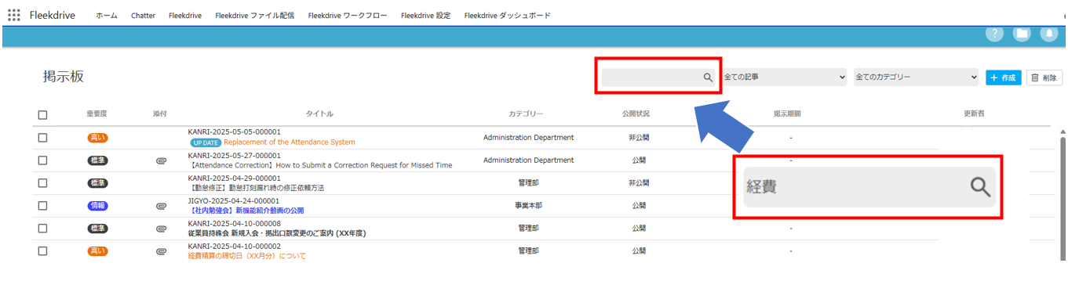Screen dimensions: 1068x299
Task: Check the 従業員持株会 row checkbox
Action: [42, 229]
